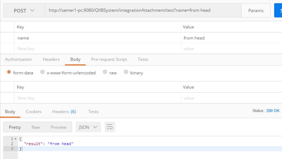Open the response Tests tab
The width and height of the screenshot is (282, 159).
(x=93, y=111)
